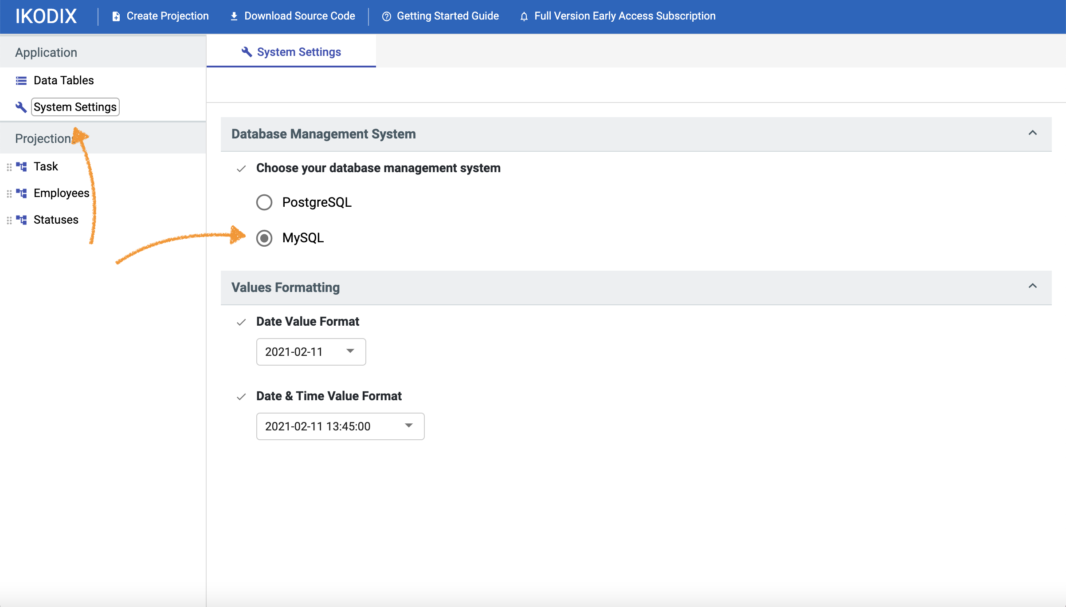Open System Settings in the sidebar

(x=75, y=107)
